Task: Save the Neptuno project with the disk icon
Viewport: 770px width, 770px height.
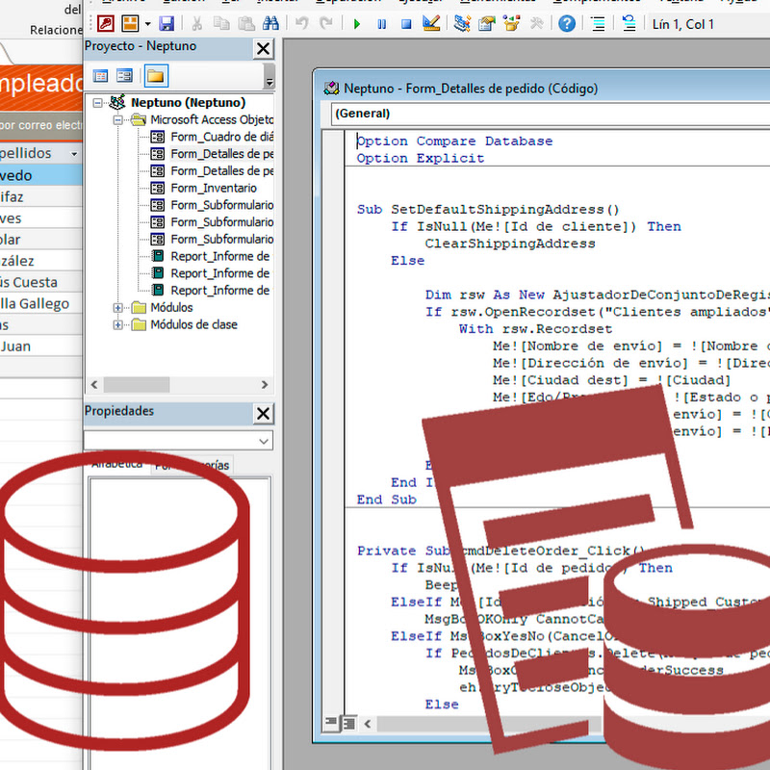Action: click(x=166, y=23)
